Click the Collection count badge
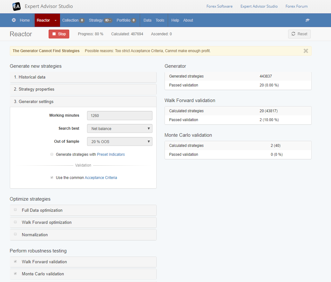This screenshot has width=331, height=282. pos(82,20)
